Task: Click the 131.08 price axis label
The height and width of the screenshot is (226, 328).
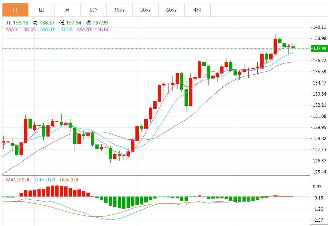Action: 319,116
